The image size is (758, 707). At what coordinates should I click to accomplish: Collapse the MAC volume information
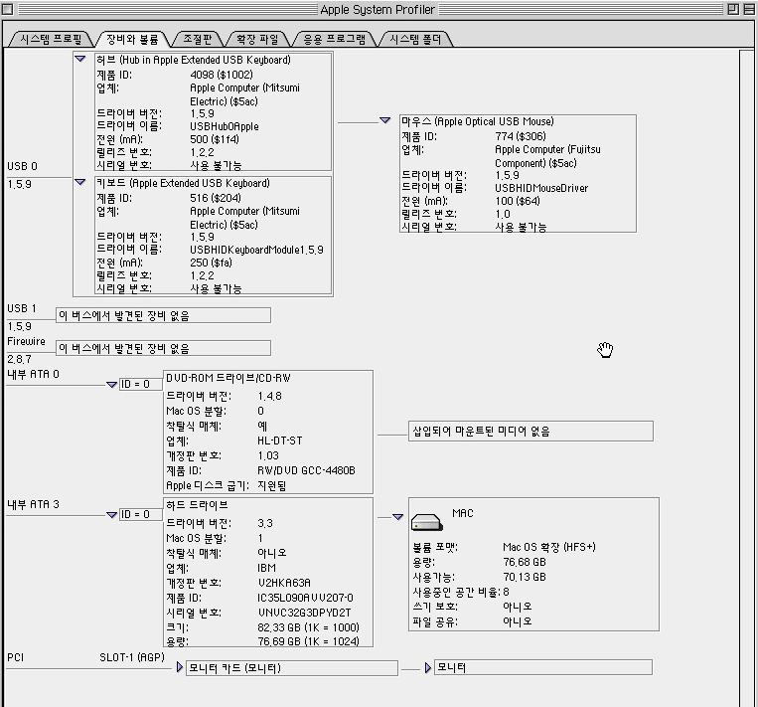[397, 517]
